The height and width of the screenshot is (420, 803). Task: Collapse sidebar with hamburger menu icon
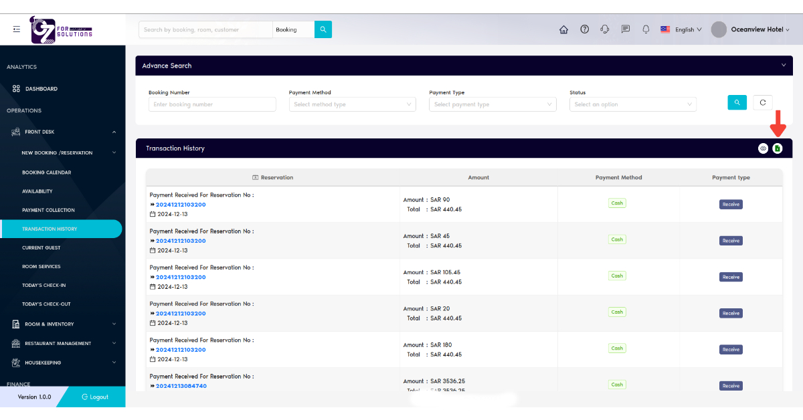17,29
